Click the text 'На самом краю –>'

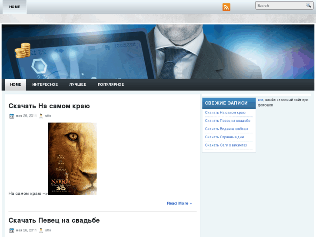pos(28,194)
